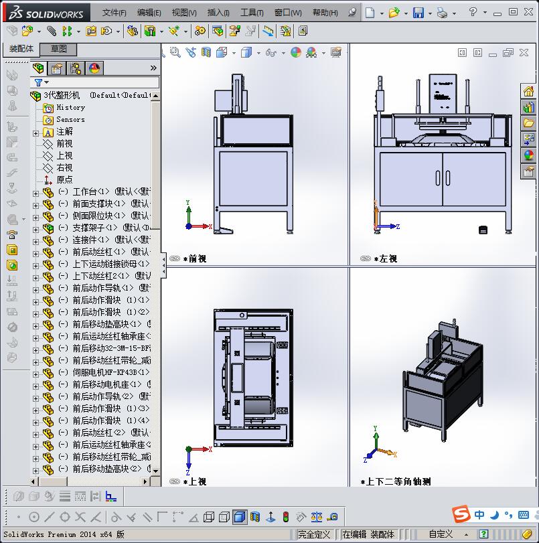539x543 pixels.
Task: Open the tree filter dropdown arrow
Action: (47, 82)
